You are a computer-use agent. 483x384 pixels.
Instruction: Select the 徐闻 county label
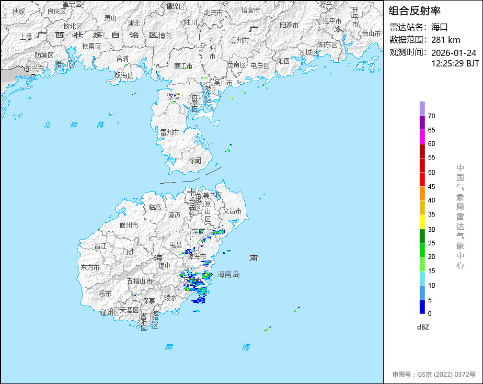click(x=194, y=161)
